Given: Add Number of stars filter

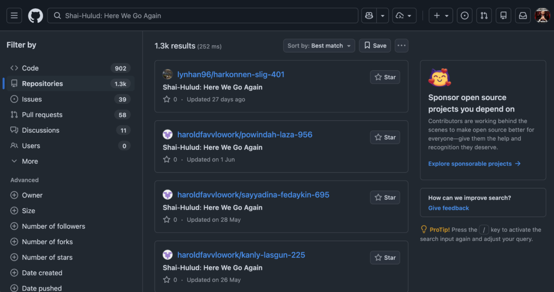Looking at the screenshot, I should coord(42,257).
